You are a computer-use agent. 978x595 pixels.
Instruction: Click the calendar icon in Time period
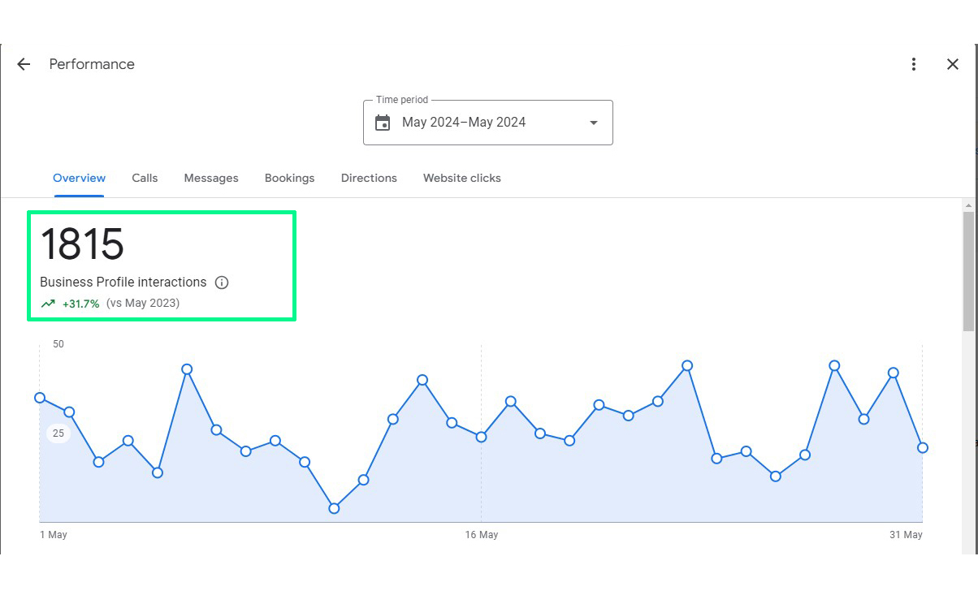click(383, 123)
